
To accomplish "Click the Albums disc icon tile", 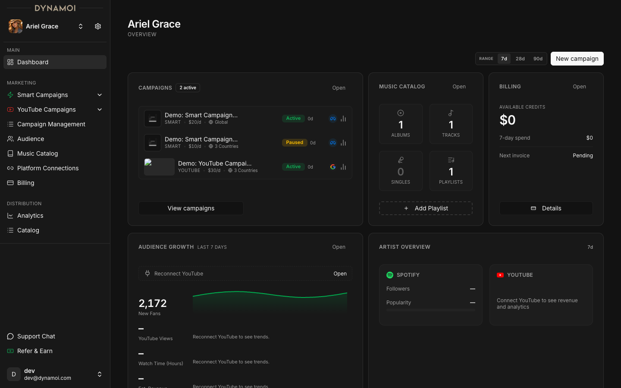I will point(401,124).
